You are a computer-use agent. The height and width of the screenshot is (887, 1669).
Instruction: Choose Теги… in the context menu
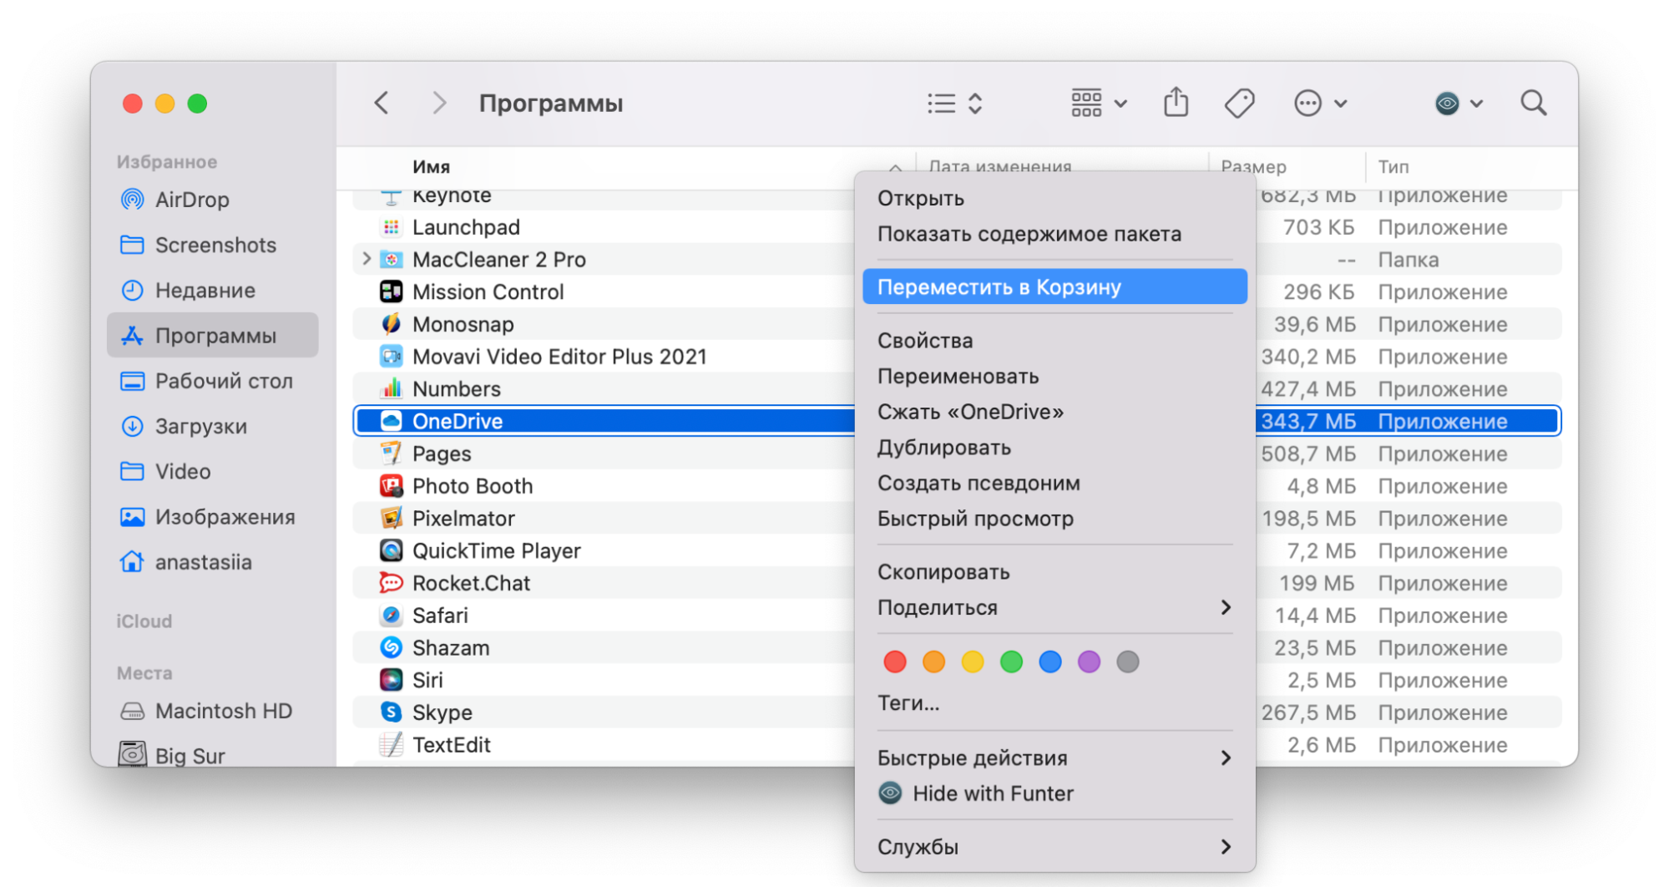pos(1055,703)
